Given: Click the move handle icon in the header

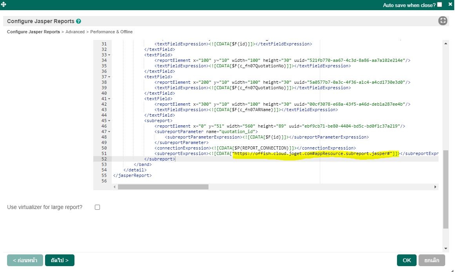Looking at the screenshot, I should pyautogui.click(x=4, y=4).
